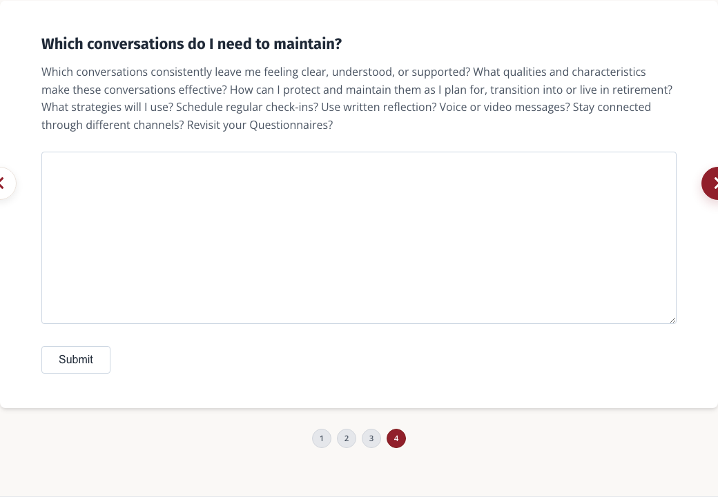
Task: Advance using the dark red chevron button
Action: [x=710, y=183]
